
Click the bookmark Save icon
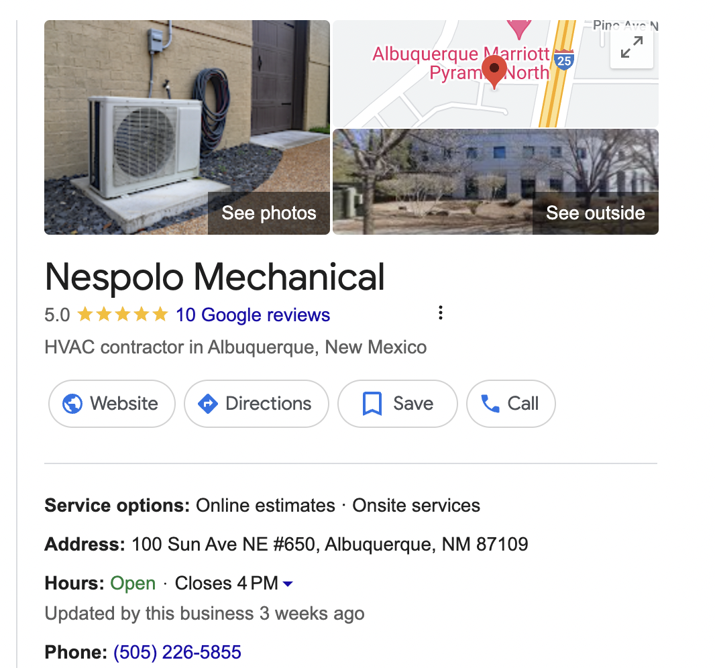click(372, 404)
